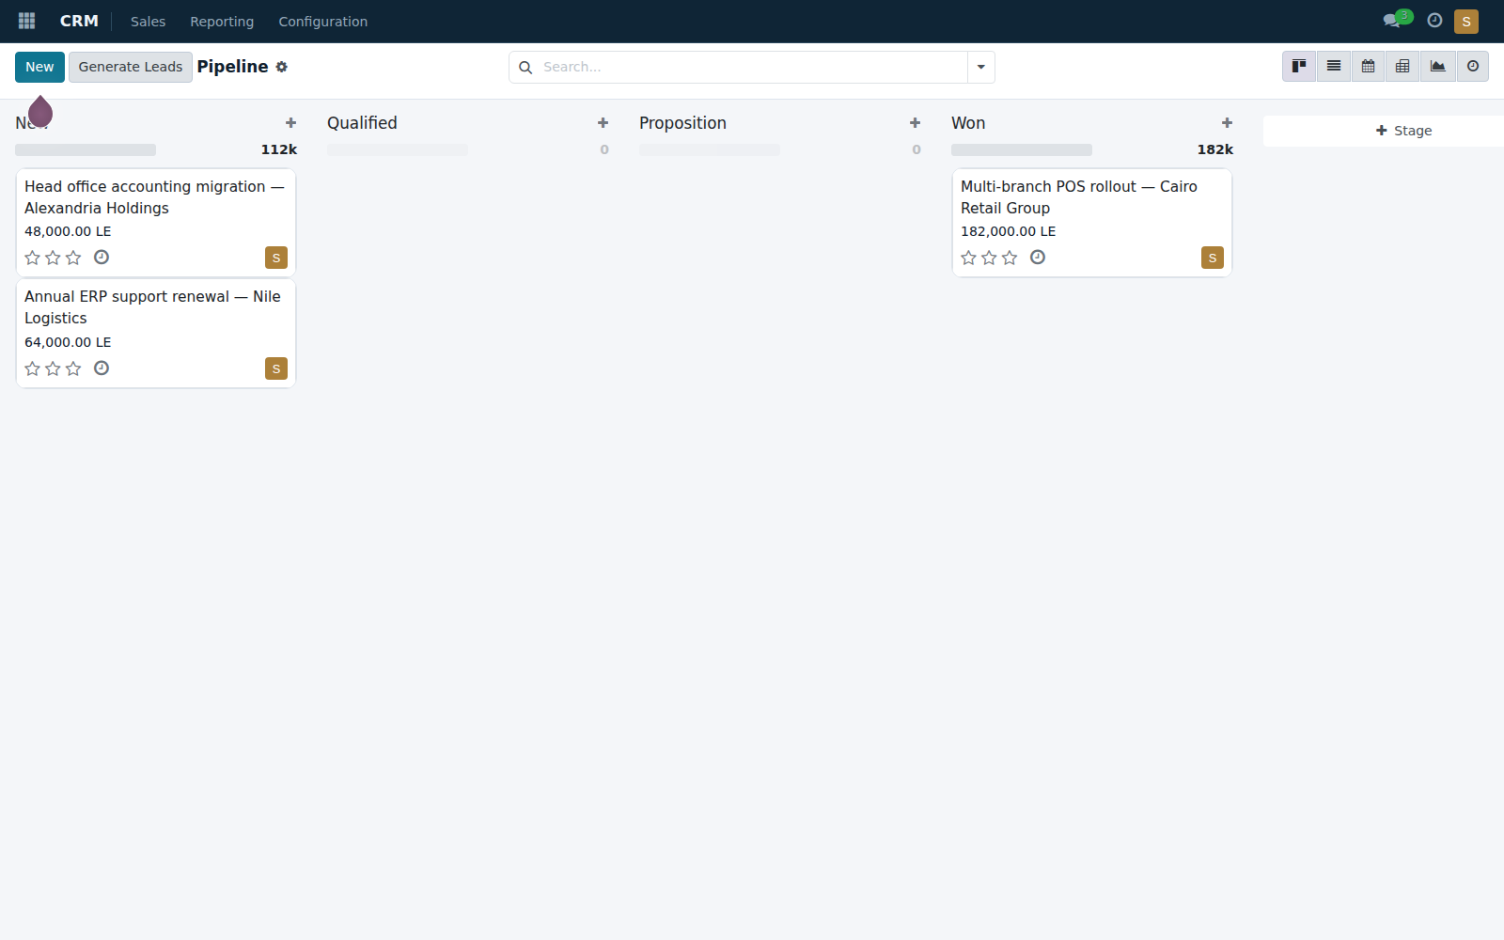The image size is (1504, 940).
Task: Switch to Graph view
Action: (x=1437, y=67)
